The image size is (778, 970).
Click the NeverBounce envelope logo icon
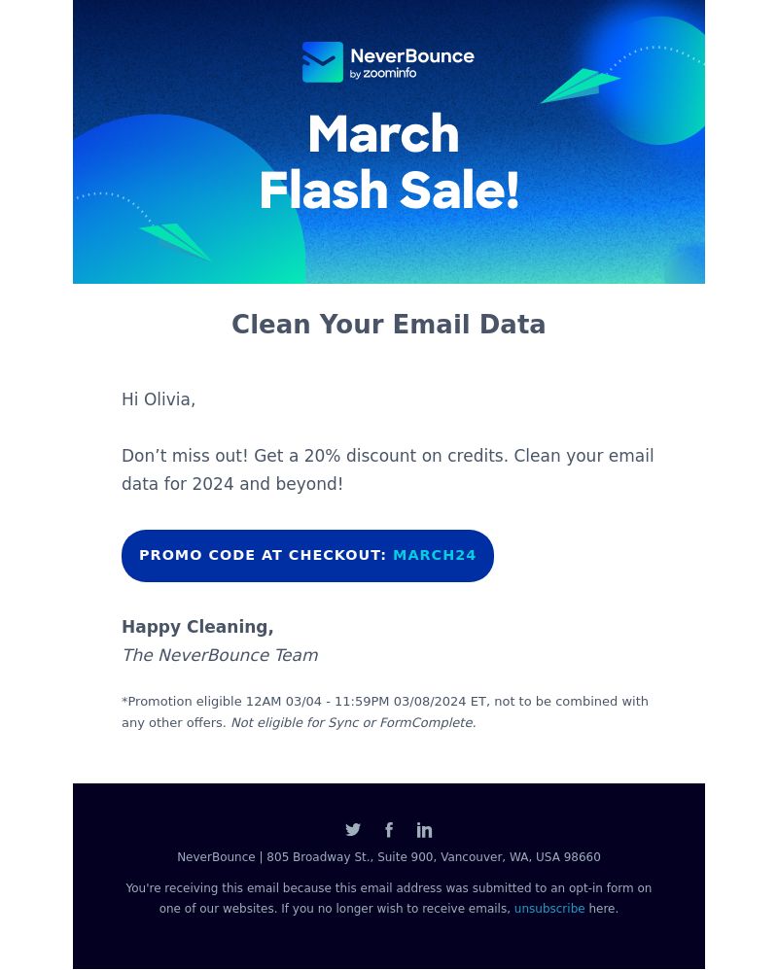pyautogui.click(x=323, y=62)
